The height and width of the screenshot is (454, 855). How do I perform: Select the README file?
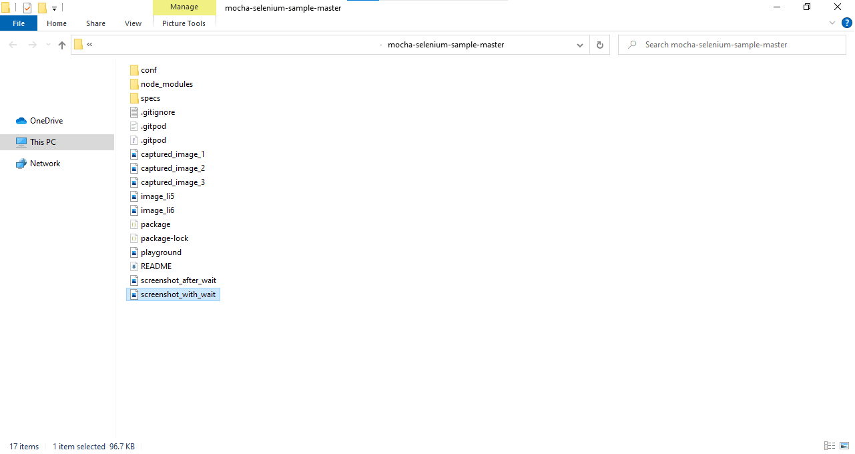pos(156,266)
